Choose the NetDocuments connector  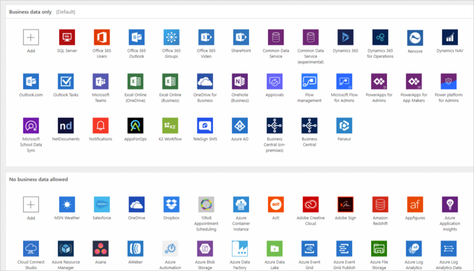click(66, 125)
